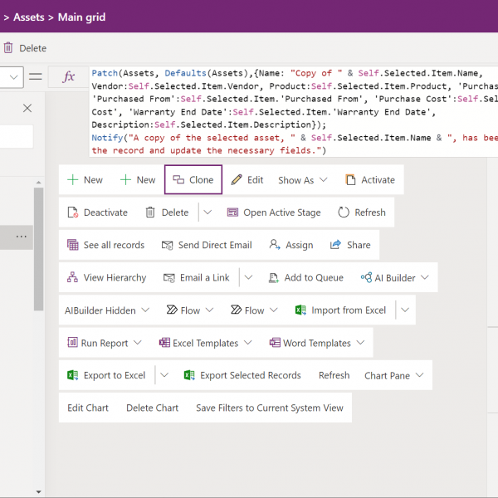The height and width of the screenshot is (498, 498).
Task: Open the property dropdown left of formula bar
Action: tap(12, 77)
